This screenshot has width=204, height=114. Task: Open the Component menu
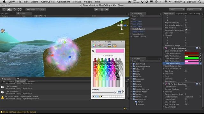(x=64, y=2)
